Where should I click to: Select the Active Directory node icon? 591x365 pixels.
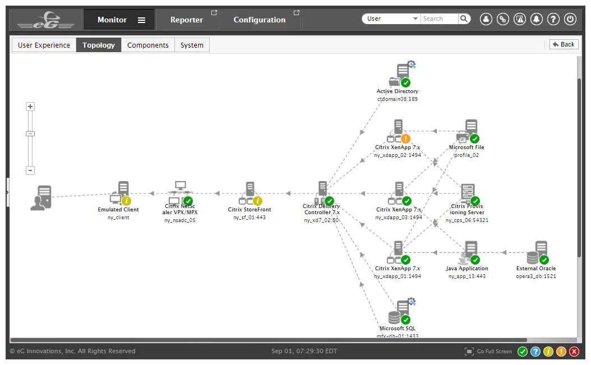pos(401,74)
